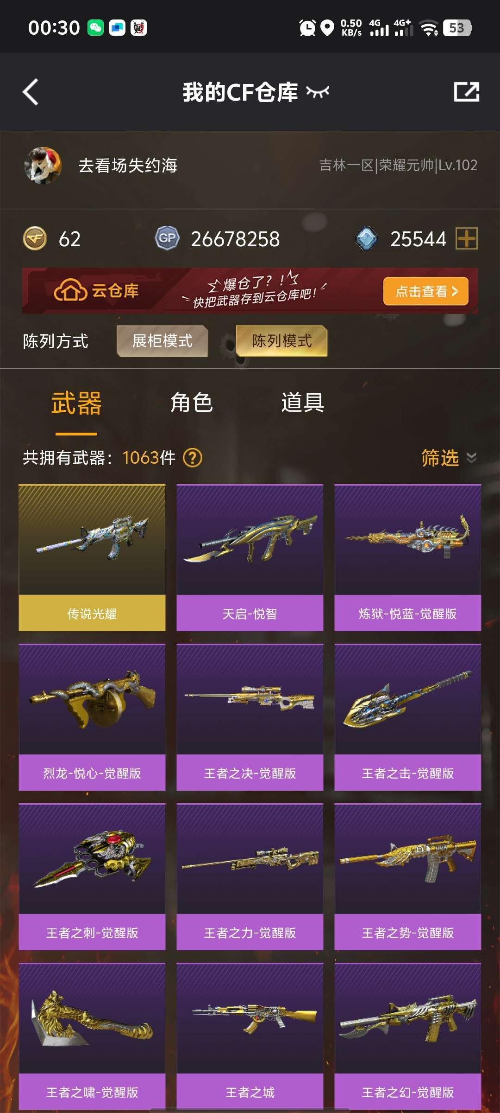Switch to 陈列模式 display mode
This screenshot has height=1113, width=500.
tap(281, 341)
